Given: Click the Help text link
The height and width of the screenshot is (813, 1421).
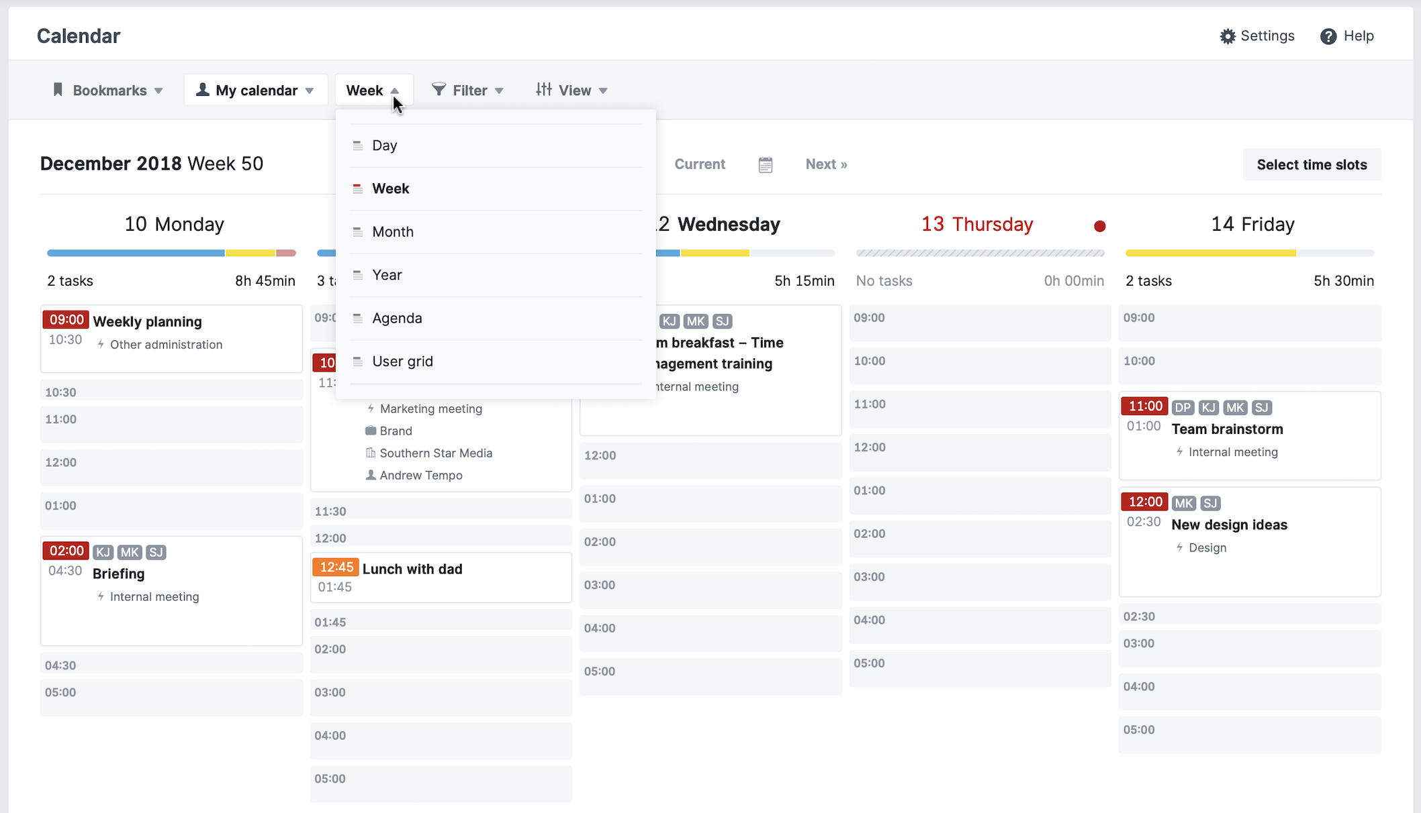Looking at the screenshot, I should 1359,36.
